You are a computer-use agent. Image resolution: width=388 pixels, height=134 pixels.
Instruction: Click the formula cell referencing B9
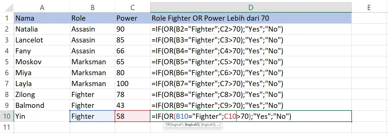tap(251, 105)
